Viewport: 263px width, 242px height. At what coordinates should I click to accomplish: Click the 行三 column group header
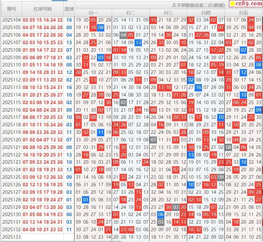[168, 13]
